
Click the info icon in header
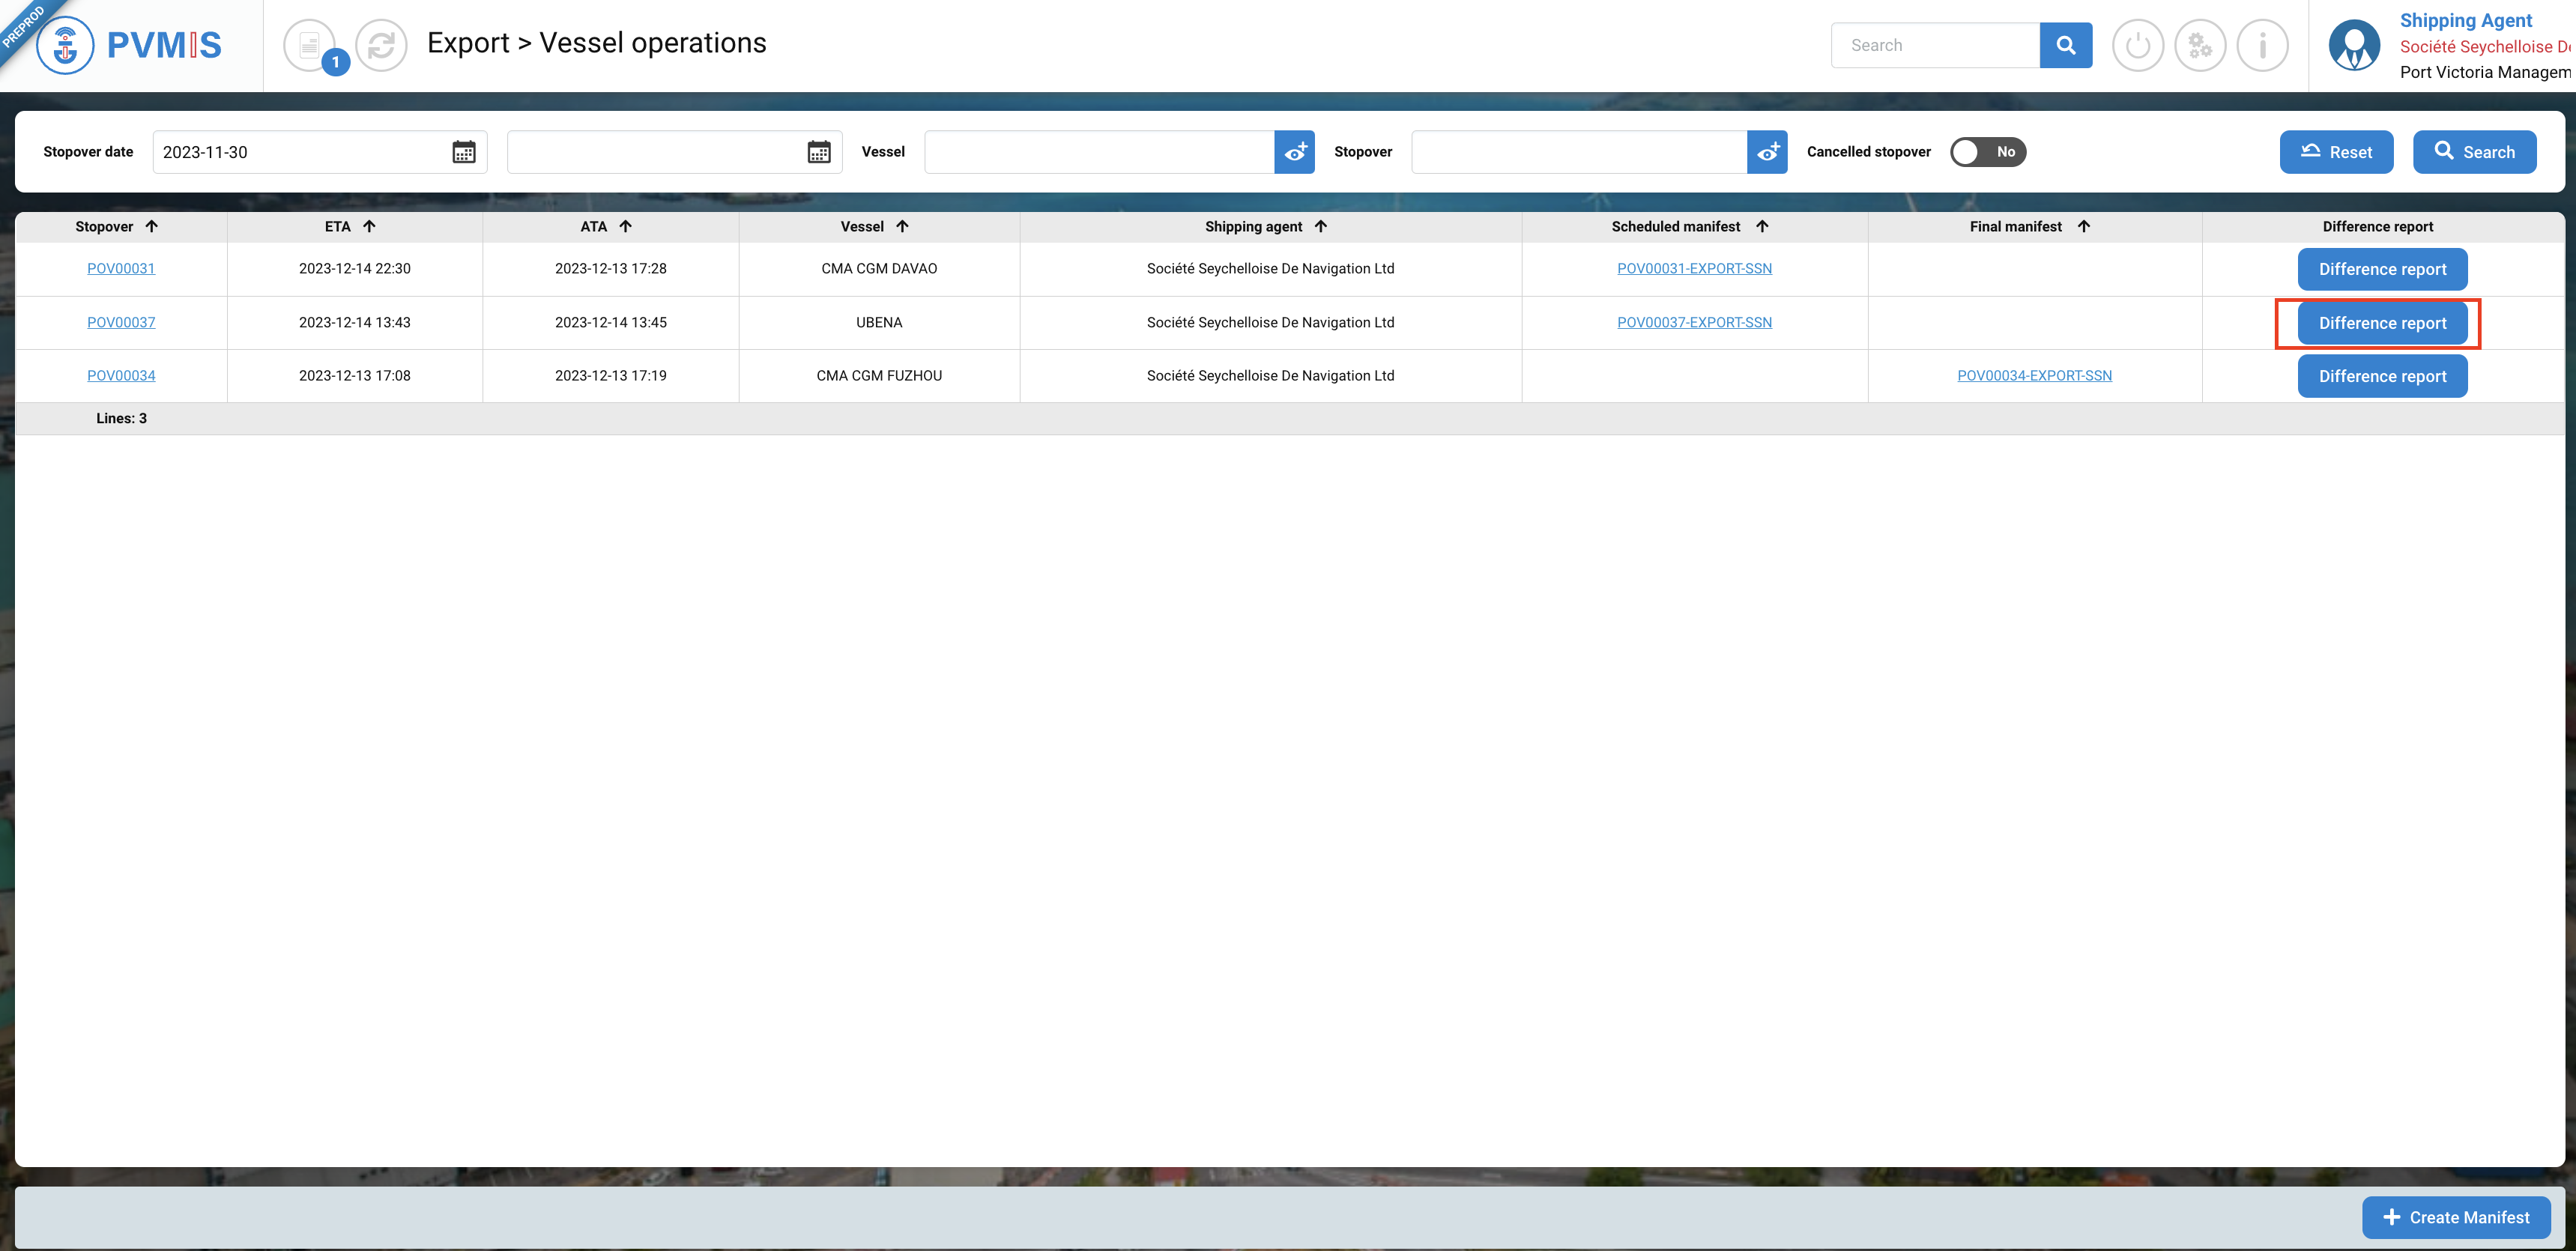coord(2262,45)
